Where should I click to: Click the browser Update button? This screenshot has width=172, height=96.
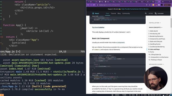(x=167, y=5)
